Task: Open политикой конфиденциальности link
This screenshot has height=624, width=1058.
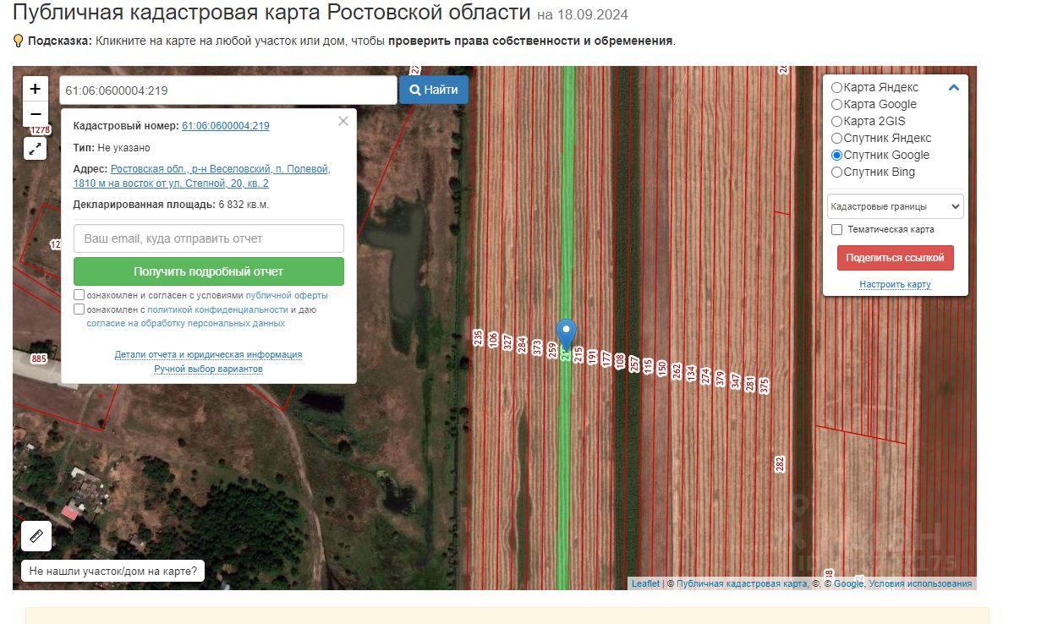Action: click(218, 309)
